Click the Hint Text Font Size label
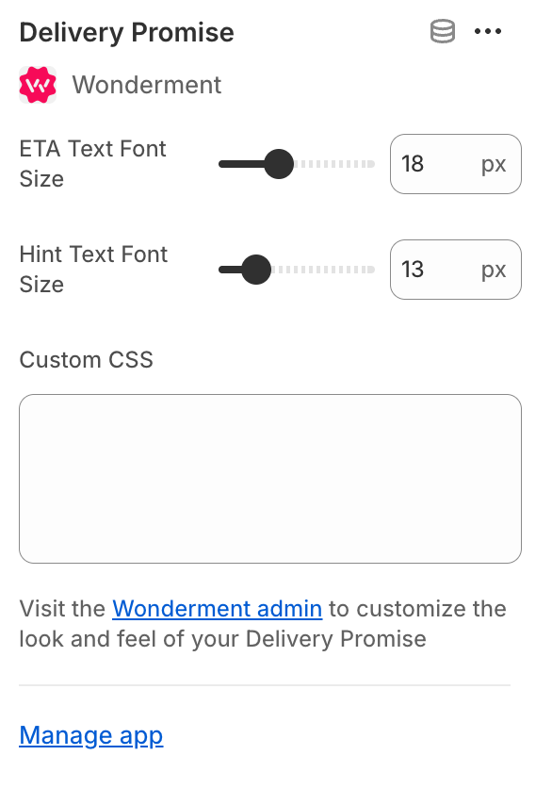The height and width of the screenshot is (788, 552). [93, 270]
